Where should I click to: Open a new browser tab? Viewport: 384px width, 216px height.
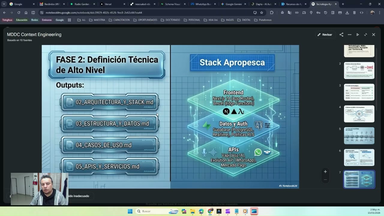343,4
